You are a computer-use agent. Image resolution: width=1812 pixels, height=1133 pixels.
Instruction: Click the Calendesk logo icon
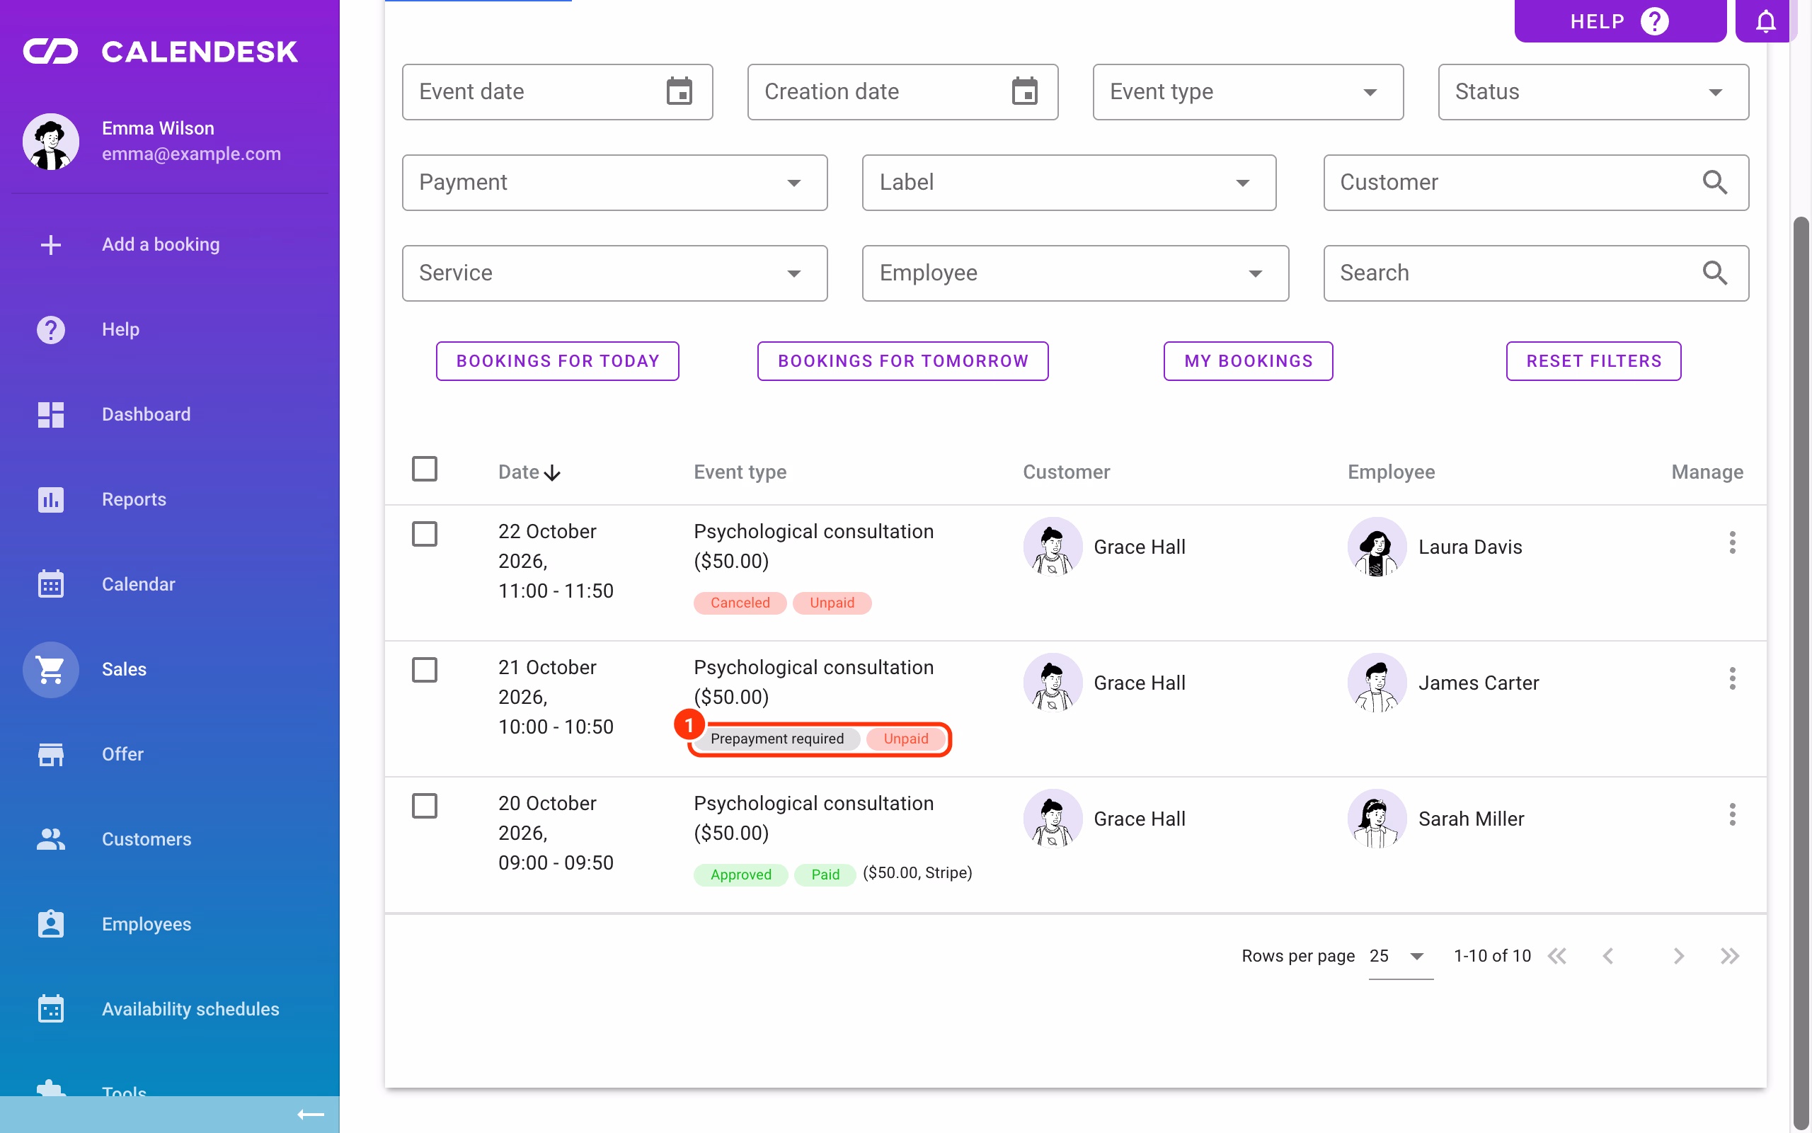click(50, 52)
